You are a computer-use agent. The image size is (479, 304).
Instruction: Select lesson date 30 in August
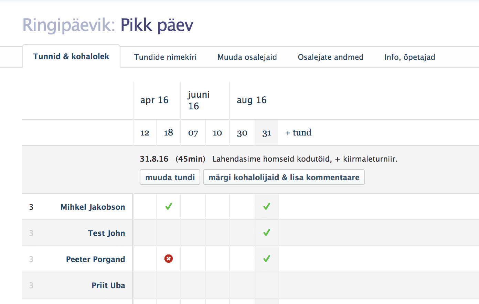(242, 133)
